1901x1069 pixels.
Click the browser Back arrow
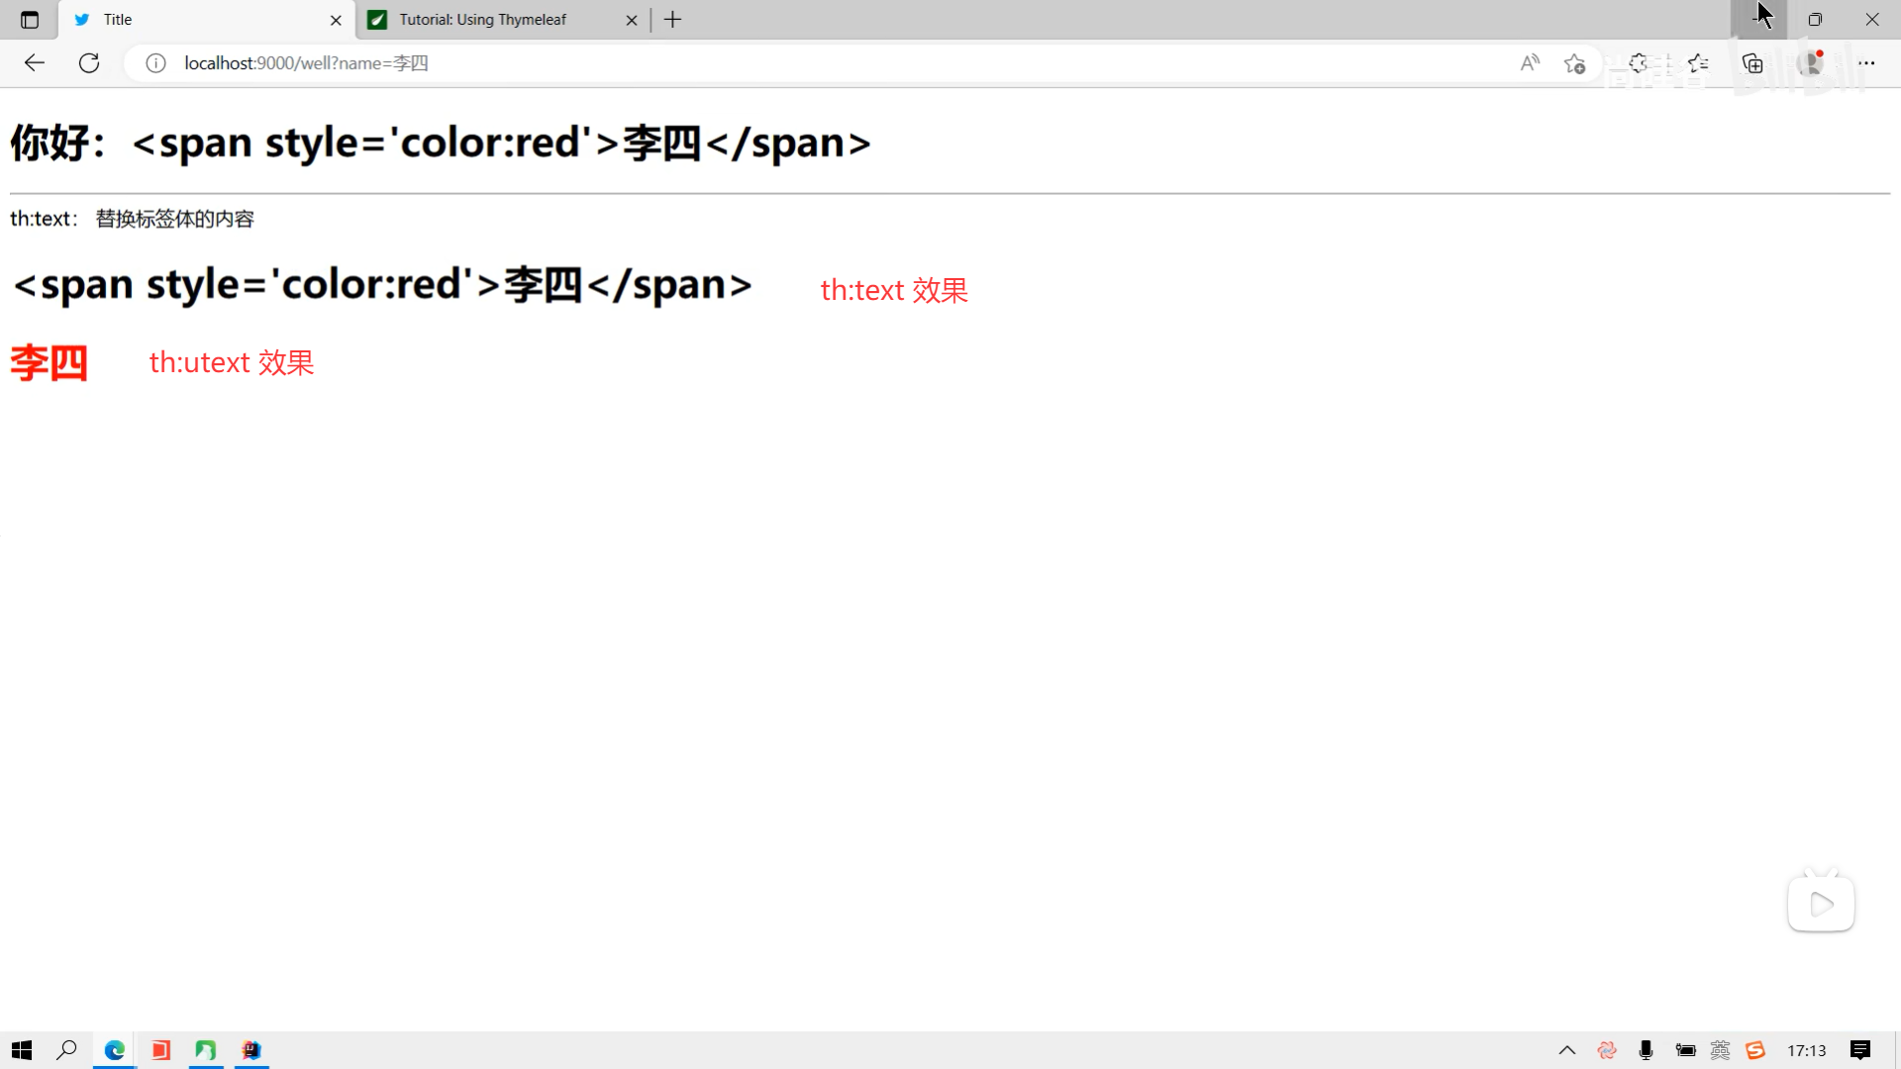pyautogui.click(x=35, y=63)
